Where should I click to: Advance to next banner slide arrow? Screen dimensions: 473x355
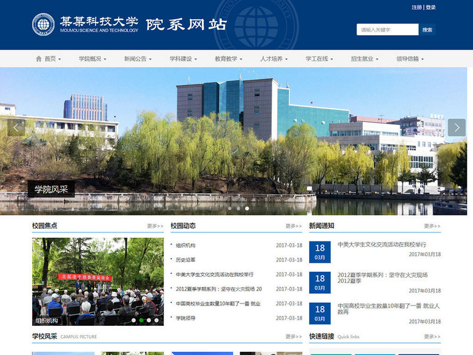pos(457,127)
